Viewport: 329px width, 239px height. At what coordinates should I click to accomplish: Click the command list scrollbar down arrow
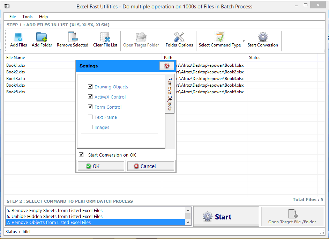pos(188,221)
